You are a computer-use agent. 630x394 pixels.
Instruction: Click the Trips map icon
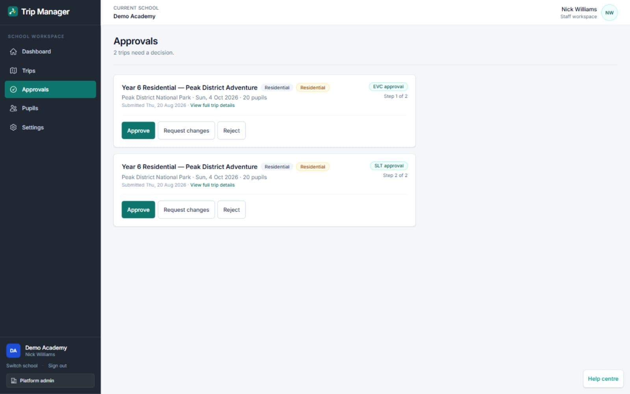[x=13, y=71]
